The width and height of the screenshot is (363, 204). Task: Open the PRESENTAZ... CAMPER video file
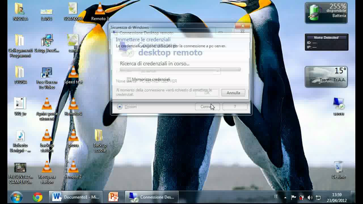(x=20, y=173)
